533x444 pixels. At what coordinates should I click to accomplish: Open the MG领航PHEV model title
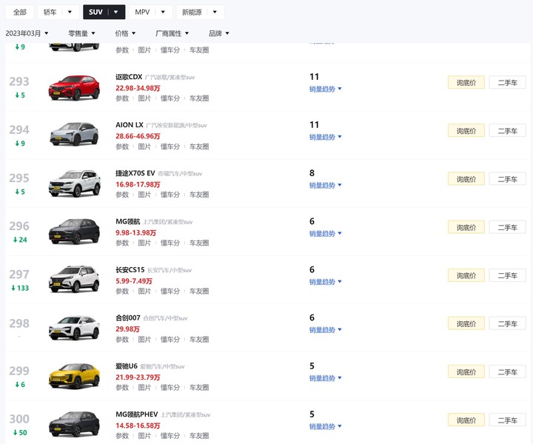pyautogui.click(x=137, y=414)
